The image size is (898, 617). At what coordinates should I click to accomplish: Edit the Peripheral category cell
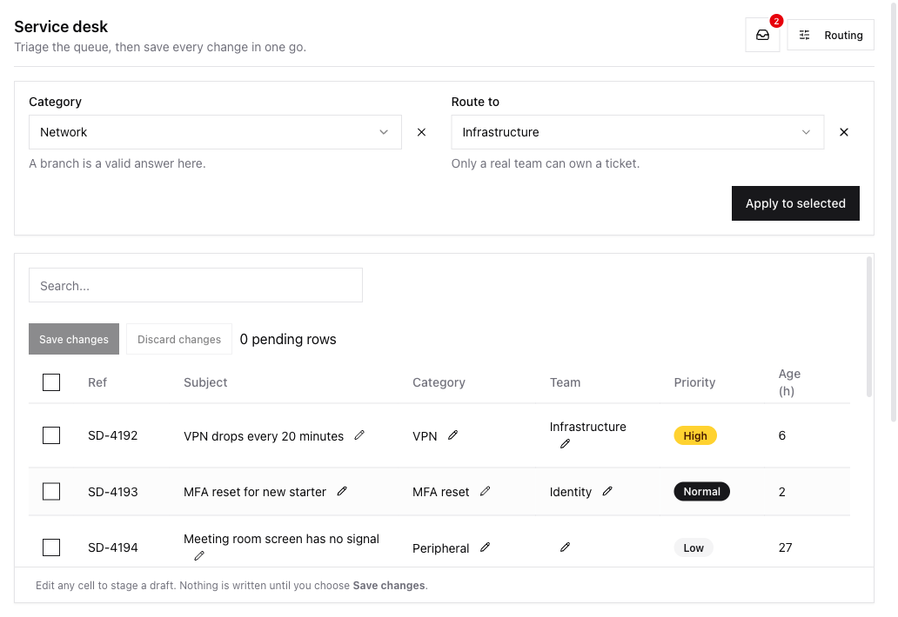[x=485, y=547]
